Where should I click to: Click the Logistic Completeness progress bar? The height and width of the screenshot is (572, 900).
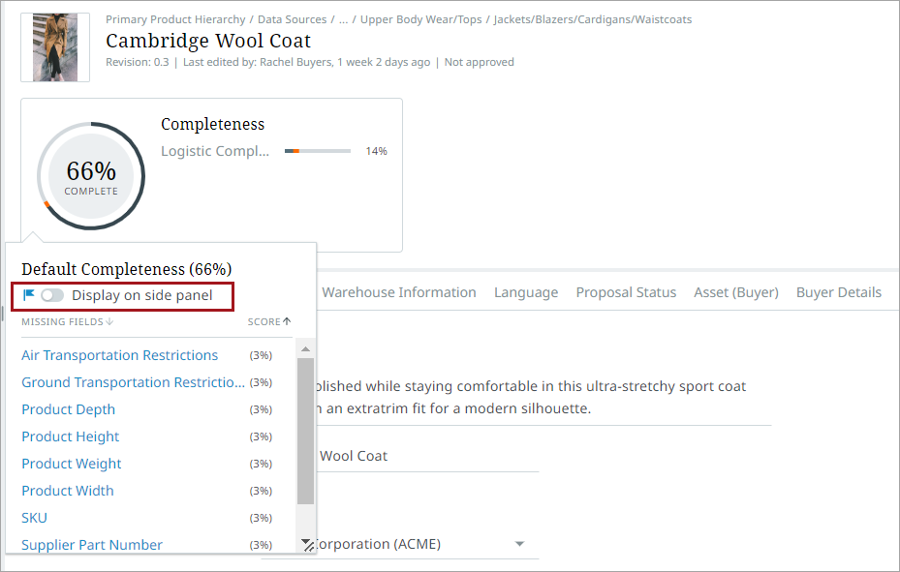(x=318, y=151)
